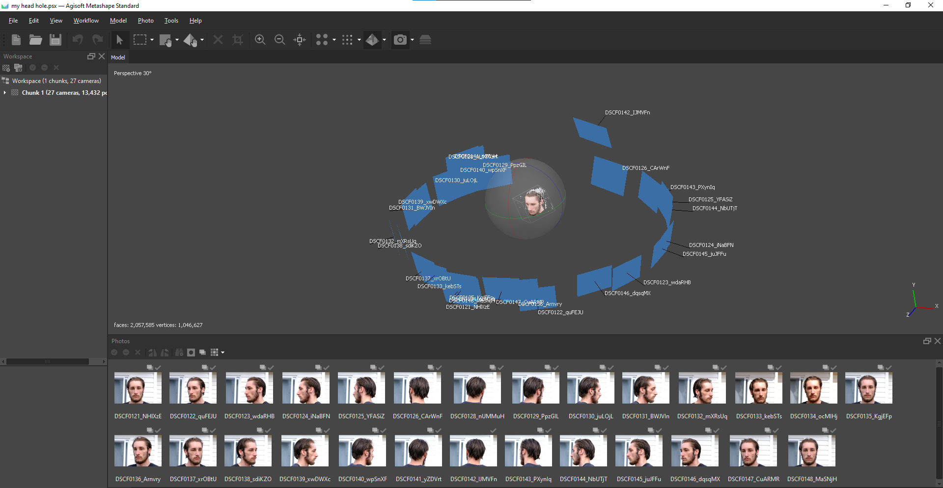Select the Rectangle Selection tool
Screen dimensions: 943x488
140,40
